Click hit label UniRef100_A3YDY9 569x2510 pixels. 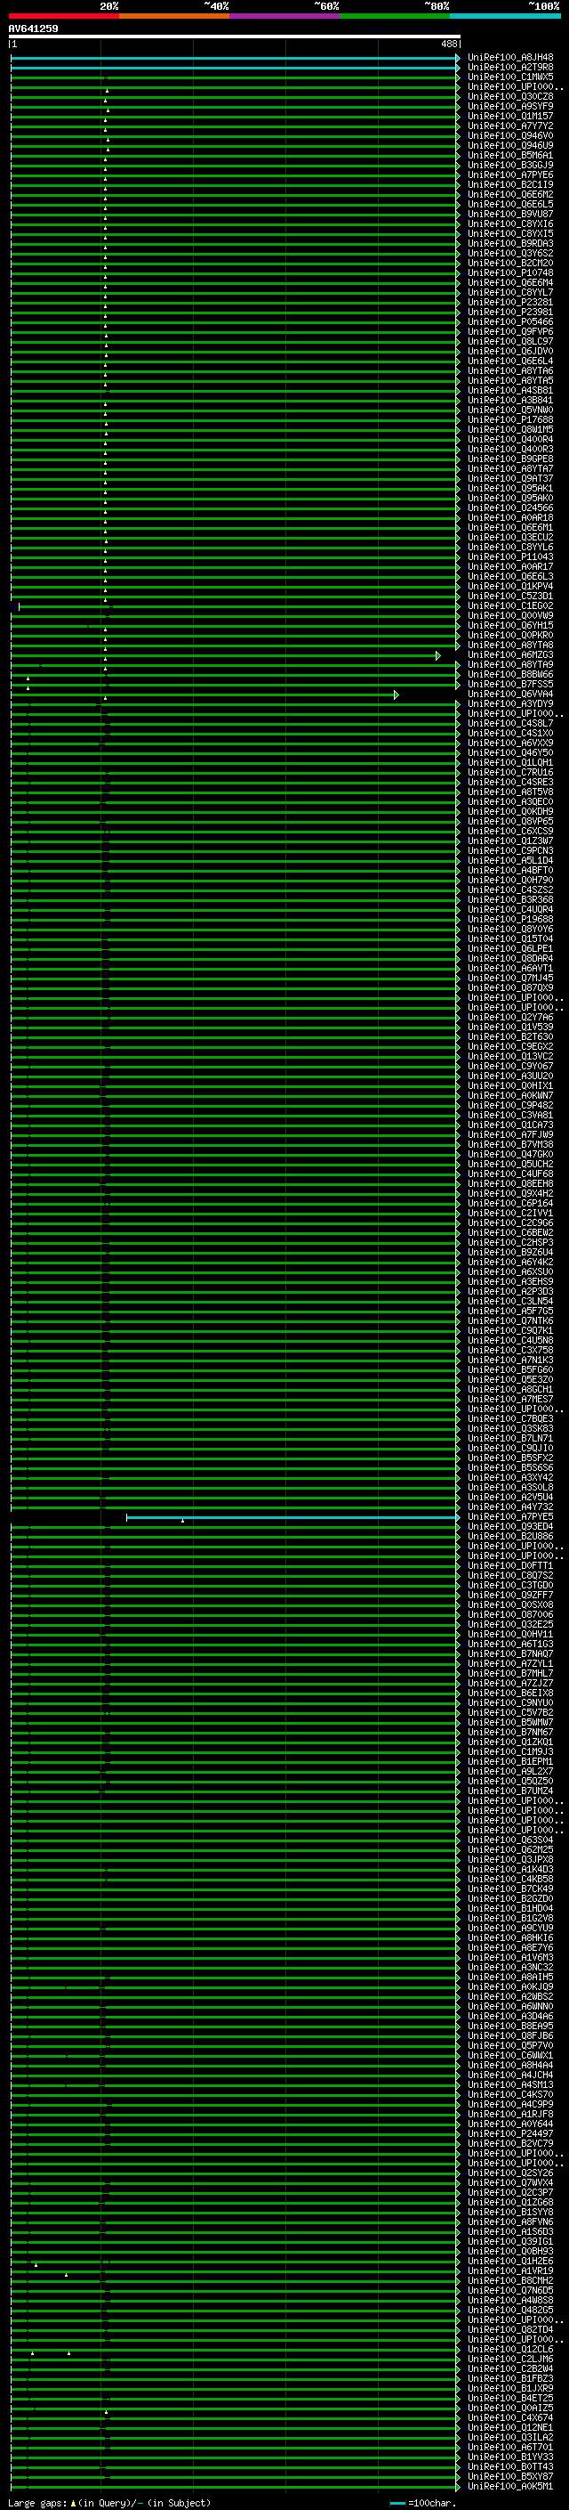coord(510,703)
